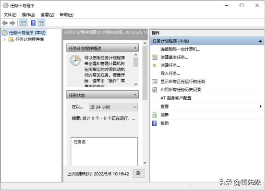
Task: Click the 操作 pane title
Action: [156, 33]
